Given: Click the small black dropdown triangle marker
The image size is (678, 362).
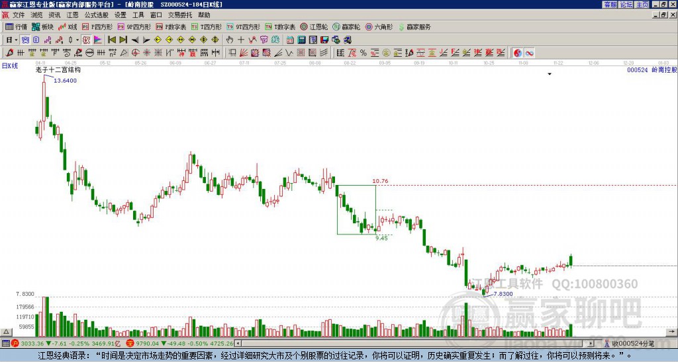Looking at the screenshot, I should (x=550, y=74).
